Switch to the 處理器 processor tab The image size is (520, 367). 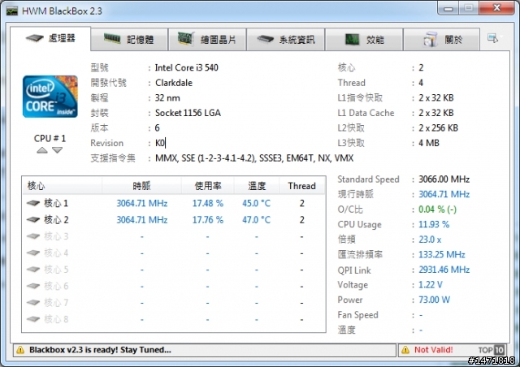(50, 38)
